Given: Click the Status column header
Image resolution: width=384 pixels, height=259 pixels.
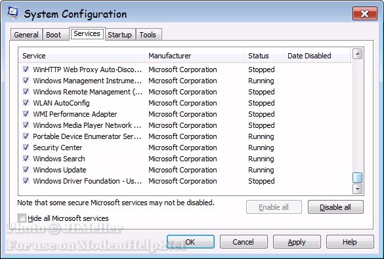Looking at the screenshot, I should tap(264, 56).
